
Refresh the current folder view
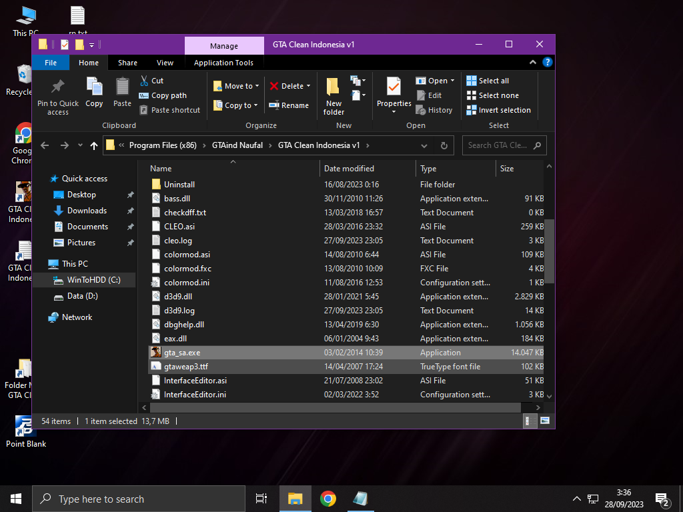[x=444, y=145]
